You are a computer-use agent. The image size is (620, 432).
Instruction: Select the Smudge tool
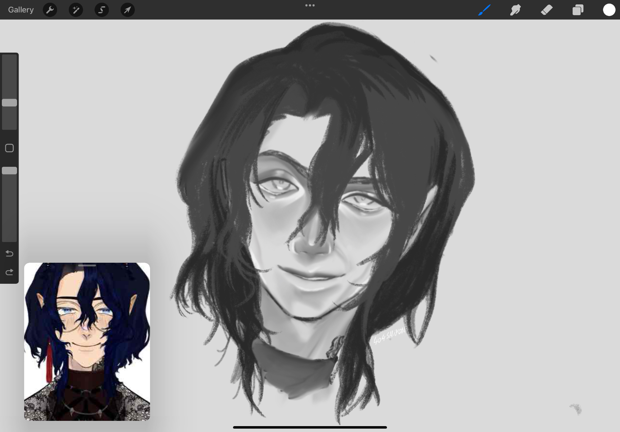[515, 10]
